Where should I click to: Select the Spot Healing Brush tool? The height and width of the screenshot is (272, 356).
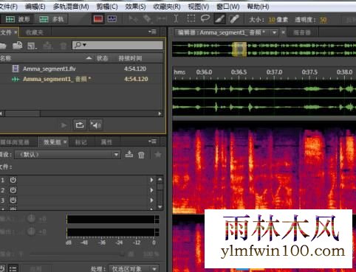tap(234, 19)
